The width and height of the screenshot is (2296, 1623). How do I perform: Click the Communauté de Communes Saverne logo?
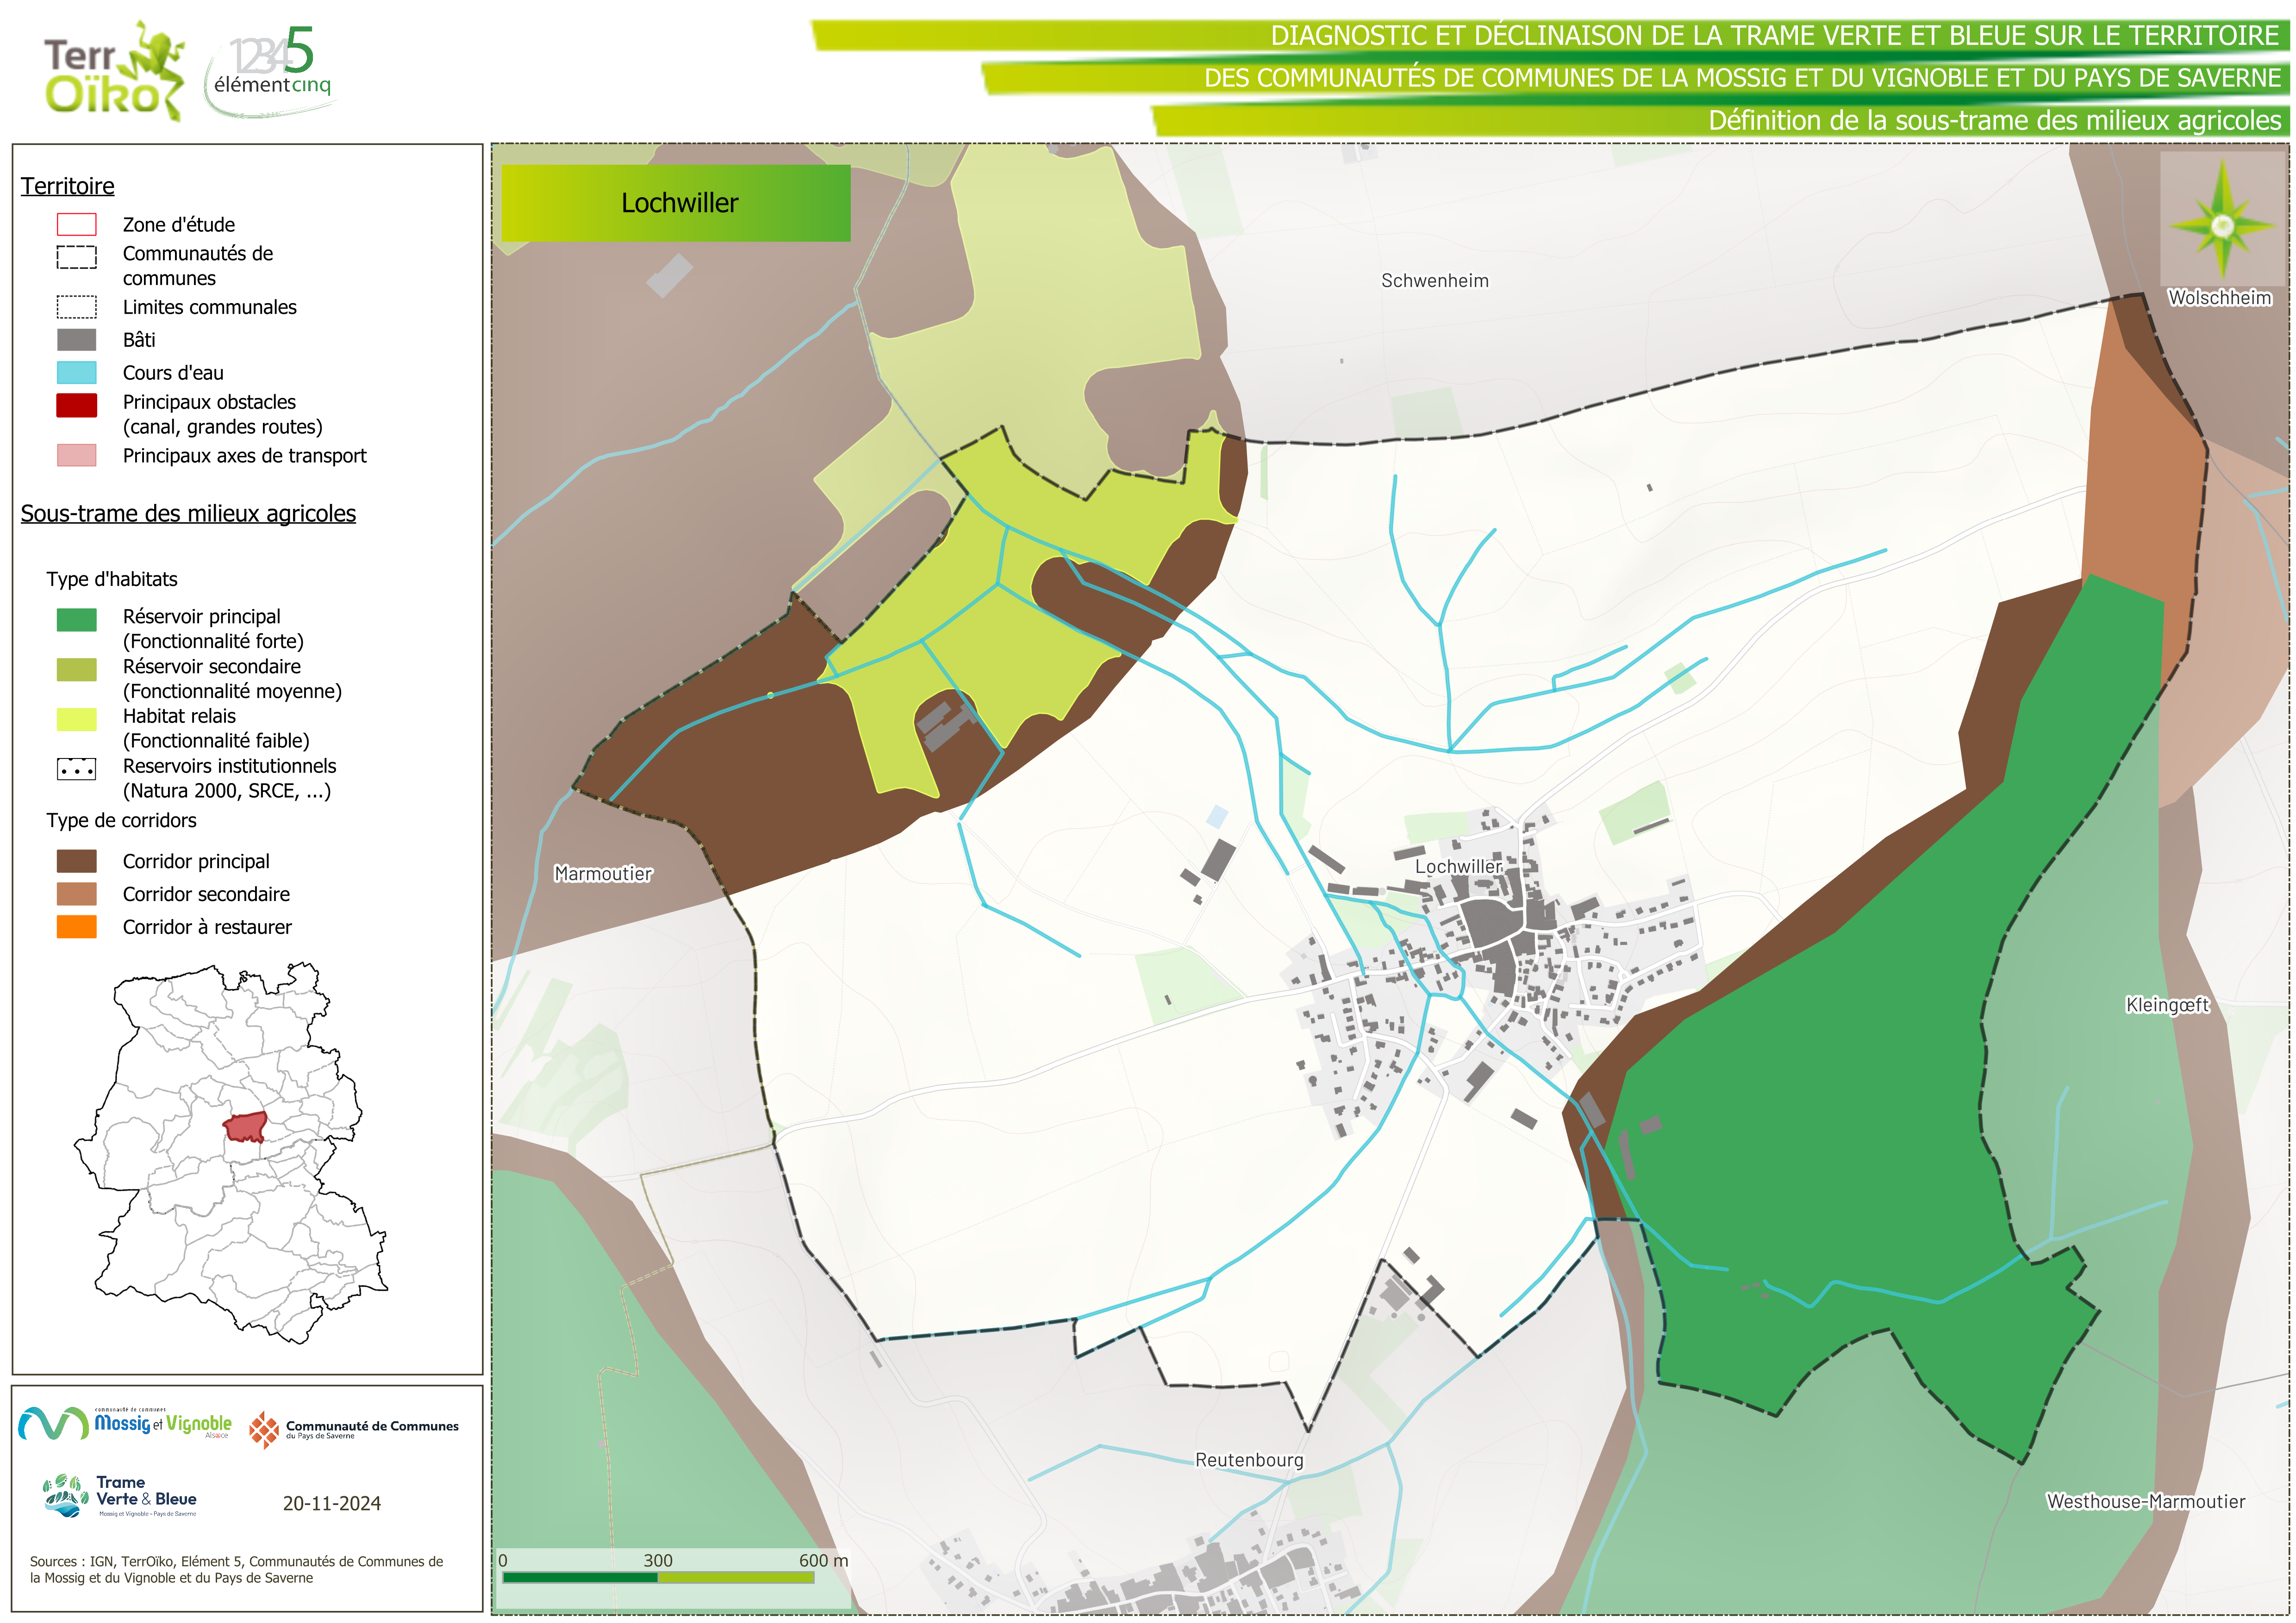click(x=354, y=1429)
